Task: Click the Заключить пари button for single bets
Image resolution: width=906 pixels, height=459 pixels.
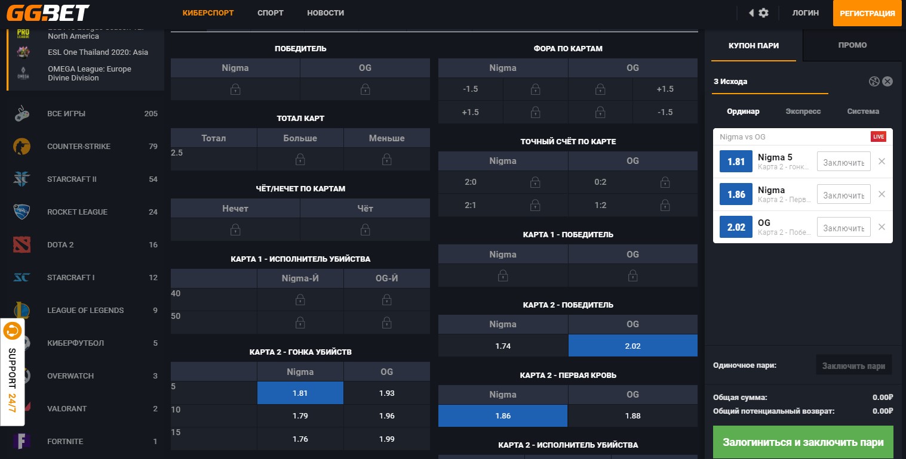Action: click(853, 365)
